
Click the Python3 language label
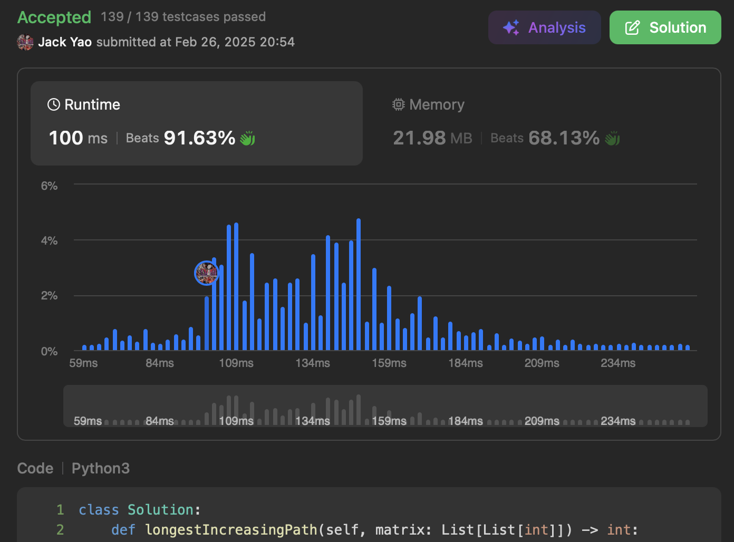click(x=101, y=468)
